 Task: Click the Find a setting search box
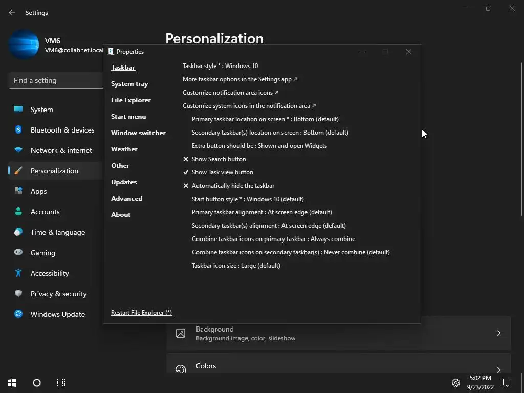pos(55,80)
